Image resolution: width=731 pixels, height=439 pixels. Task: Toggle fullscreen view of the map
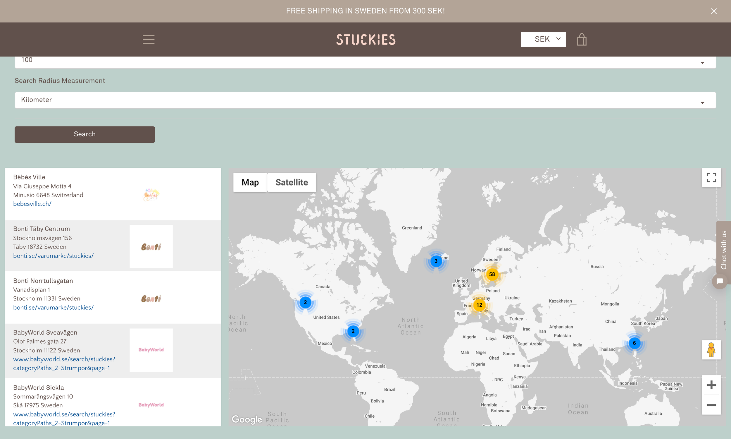tap(711, 177)
